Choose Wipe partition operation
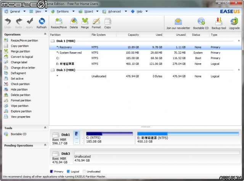This screenshot has width=244, height=181. coord(16,106)
